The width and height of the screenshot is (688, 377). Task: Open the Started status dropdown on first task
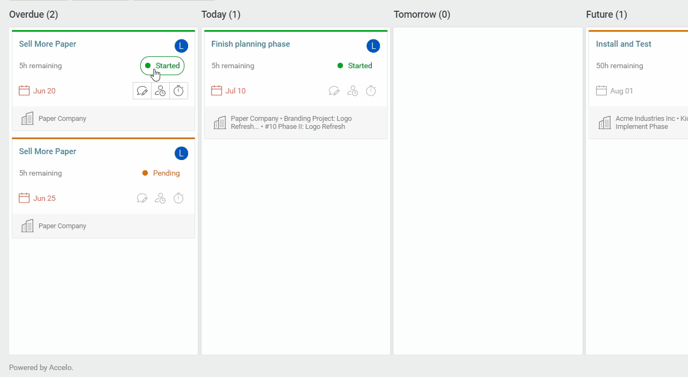pyautogui.click(x=162, y=66)
